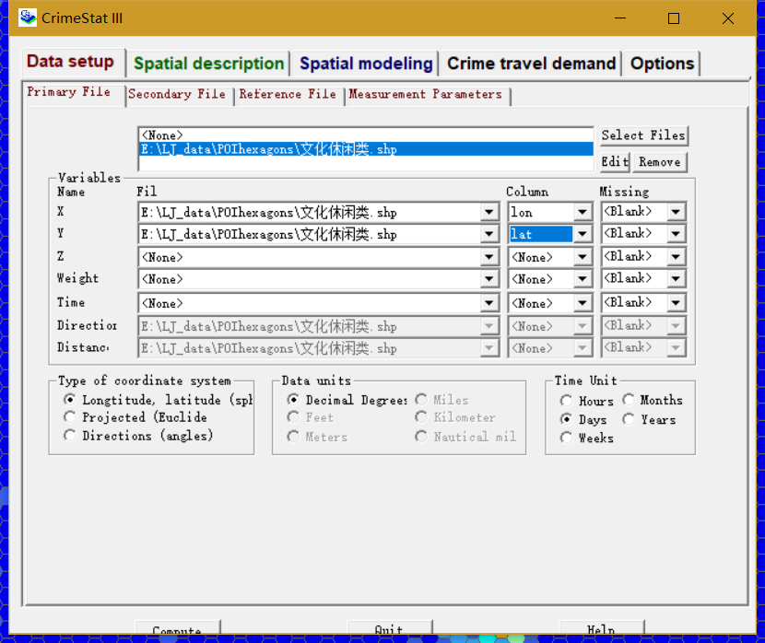765x643 pixels.
Task: Open the Z column dropdown
Action: pos(582,257)
